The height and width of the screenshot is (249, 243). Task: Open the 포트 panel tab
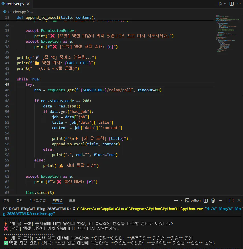click(72, 200)
